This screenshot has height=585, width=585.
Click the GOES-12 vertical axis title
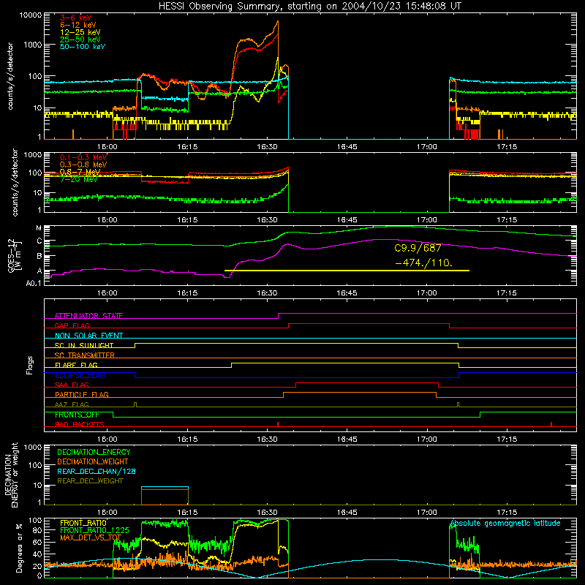14,255
